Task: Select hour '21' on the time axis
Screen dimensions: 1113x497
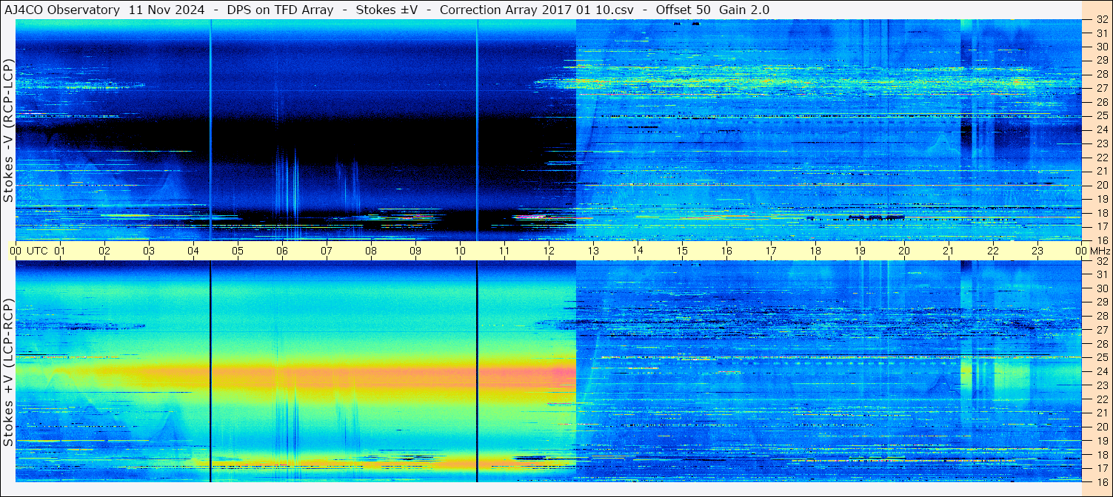Action: 949,251
